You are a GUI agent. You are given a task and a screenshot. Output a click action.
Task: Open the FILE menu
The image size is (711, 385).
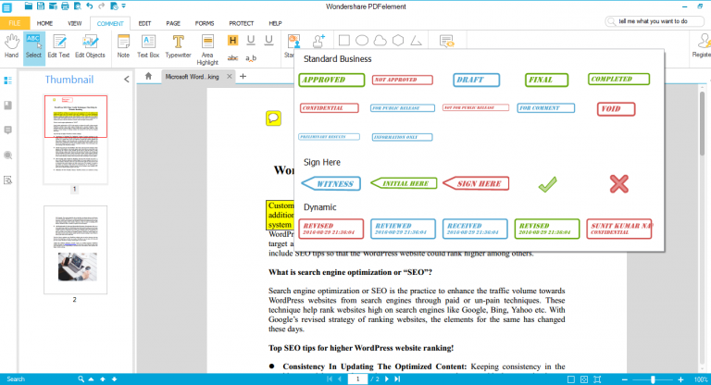point(15,23)
